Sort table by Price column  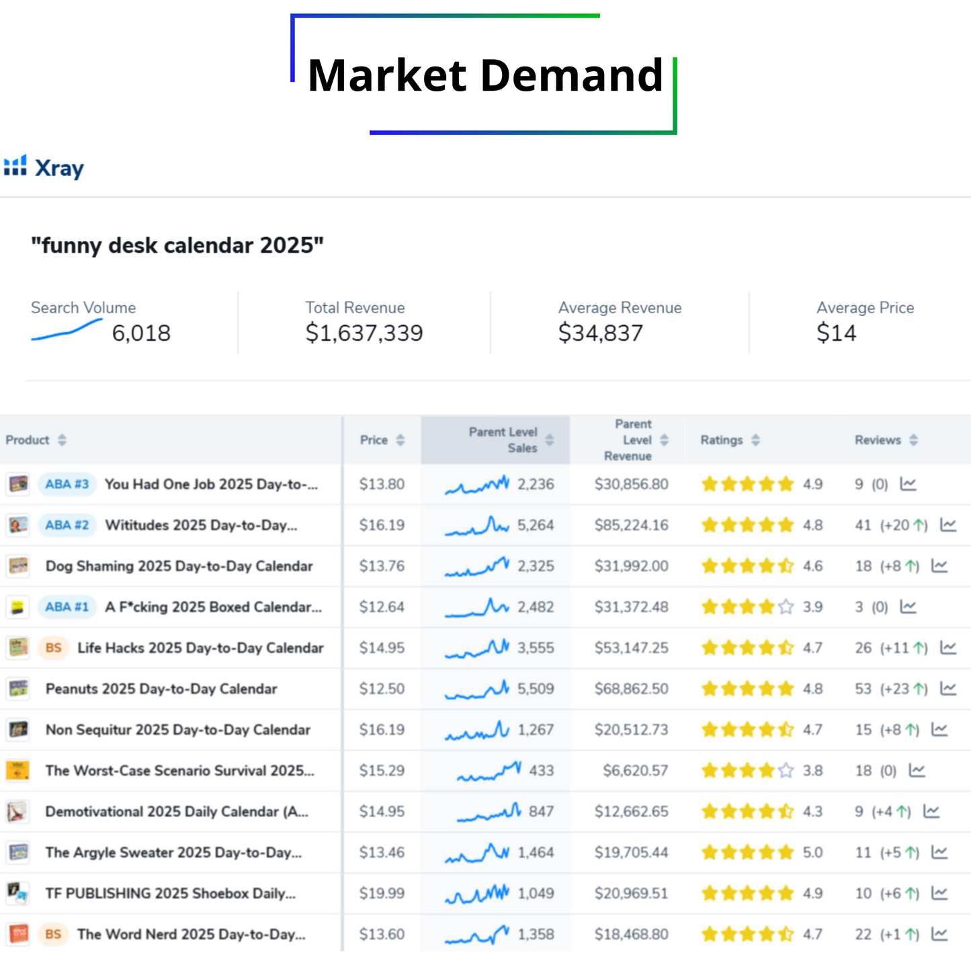pos(400,440)
